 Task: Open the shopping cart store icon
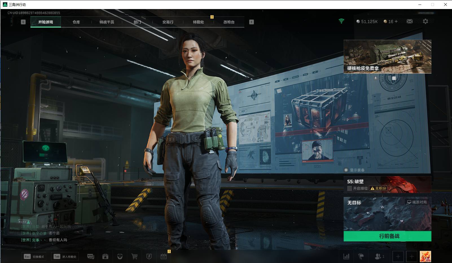click(135, 257)
